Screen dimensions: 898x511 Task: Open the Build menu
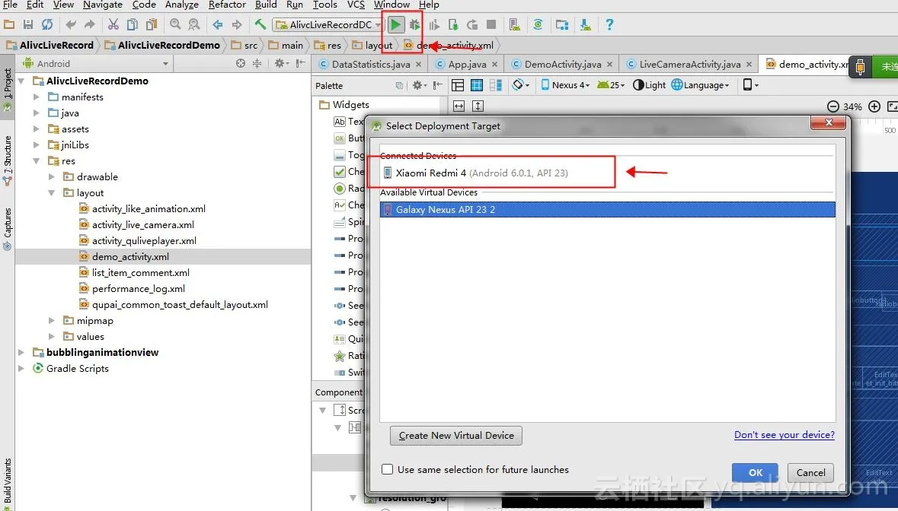[266, 5]
